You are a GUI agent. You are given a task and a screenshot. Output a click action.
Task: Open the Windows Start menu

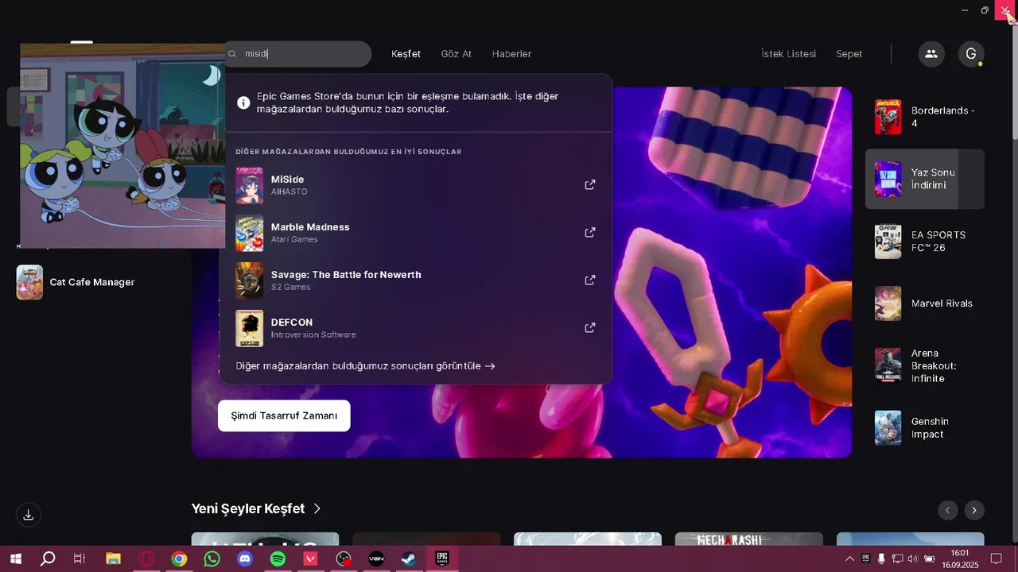[x=15, y=558]
